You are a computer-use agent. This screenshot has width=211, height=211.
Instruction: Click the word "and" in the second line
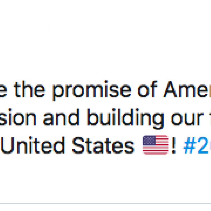click(x=61, y=117)
